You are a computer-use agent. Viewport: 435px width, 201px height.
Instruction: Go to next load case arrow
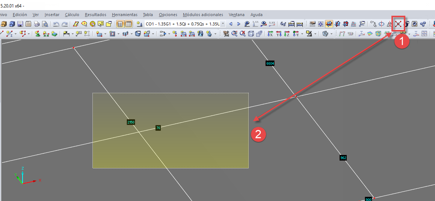[239, 24]
